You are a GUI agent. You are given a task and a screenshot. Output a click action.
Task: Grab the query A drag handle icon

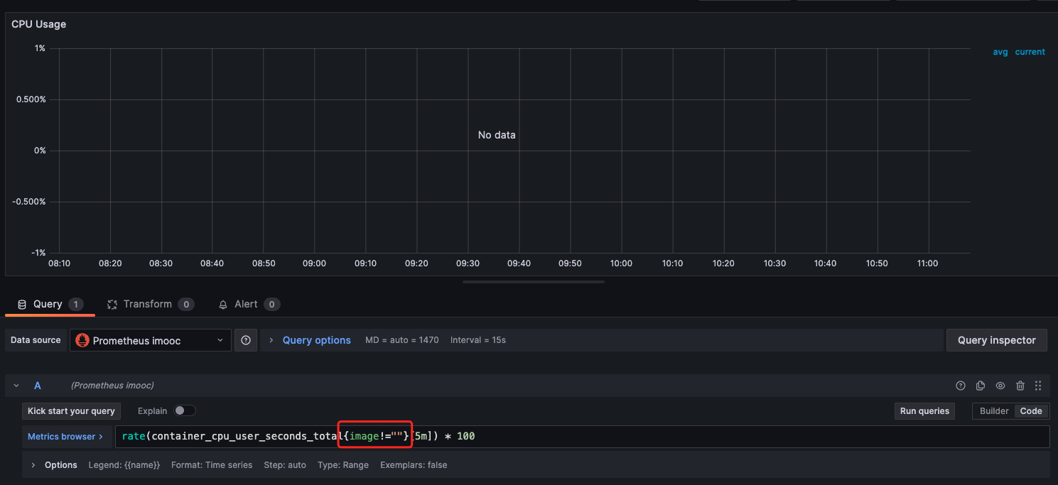click(x=1038, y=386)
